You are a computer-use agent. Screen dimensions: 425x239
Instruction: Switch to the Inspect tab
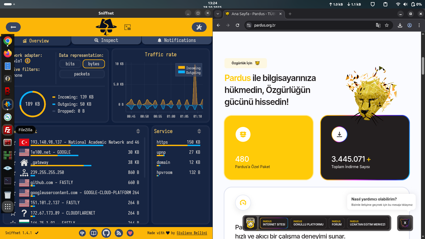(106, 40)
